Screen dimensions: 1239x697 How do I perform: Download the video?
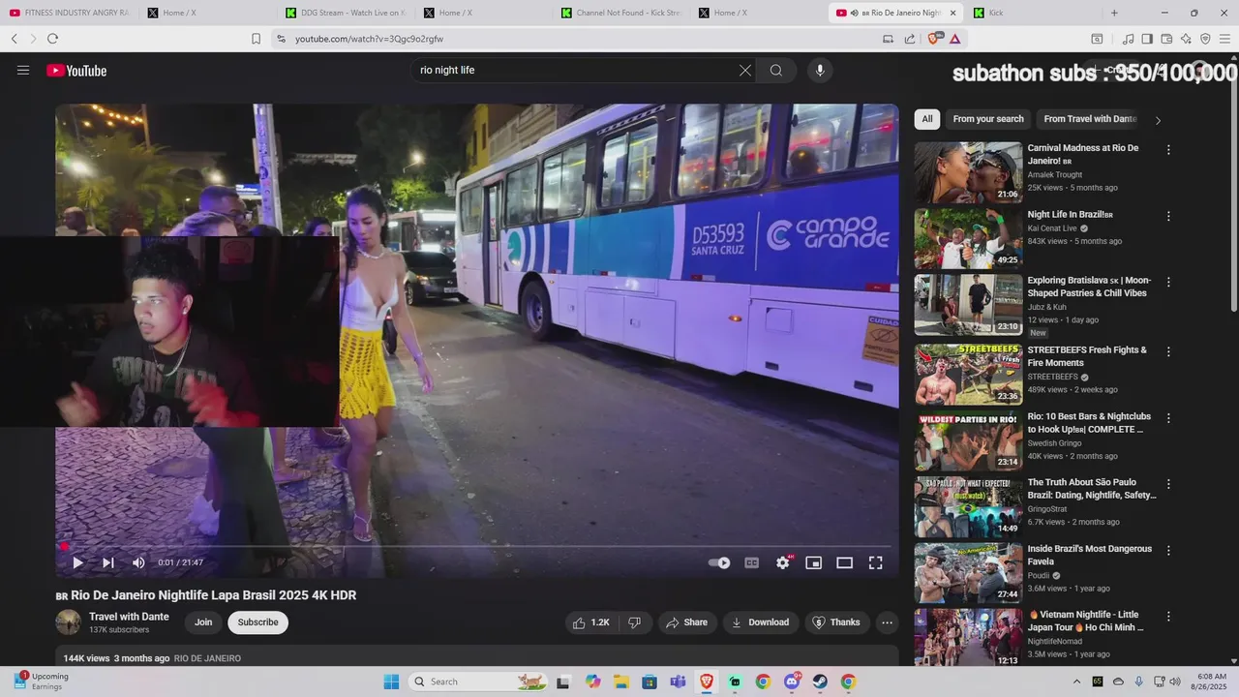(761, 622)
